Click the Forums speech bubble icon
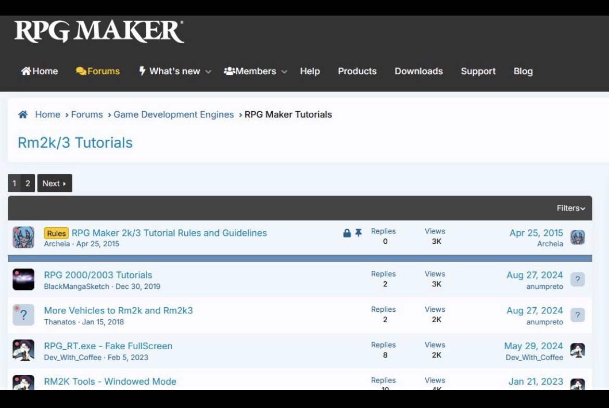 coord(81,71)
